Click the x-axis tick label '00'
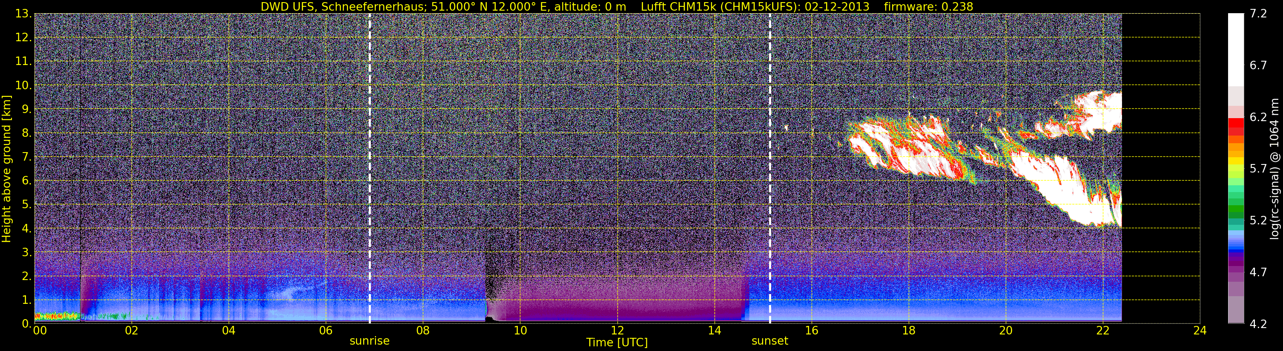1283x351 pixels. [x=40, y=331]
